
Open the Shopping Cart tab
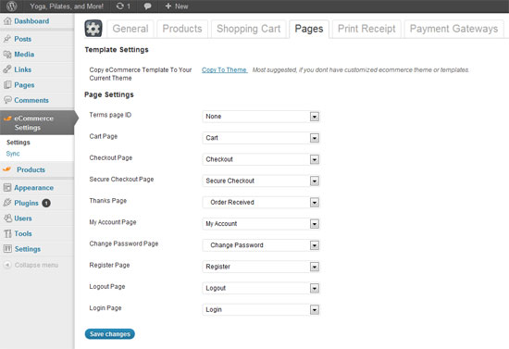point(249,29)
